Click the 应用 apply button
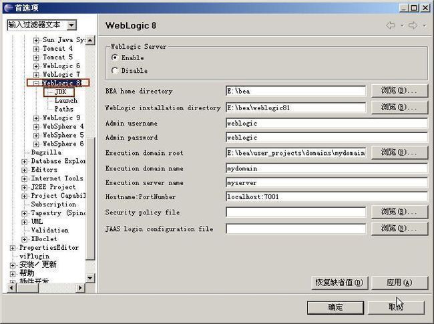 399,283
